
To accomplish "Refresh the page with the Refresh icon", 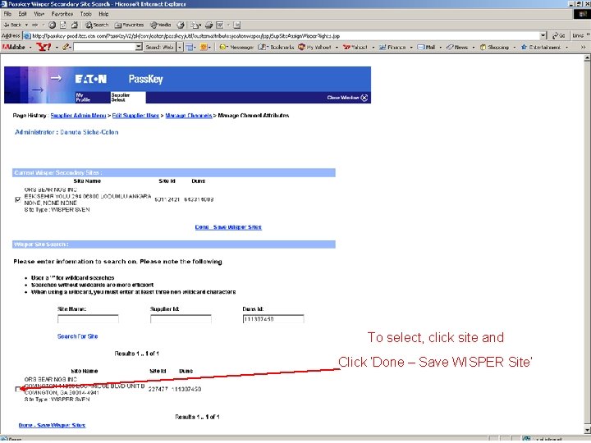I will (63, 25).
